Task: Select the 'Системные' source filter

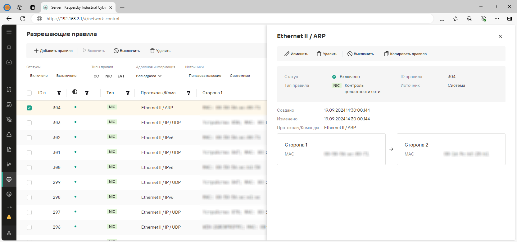Action: (240, 76)
